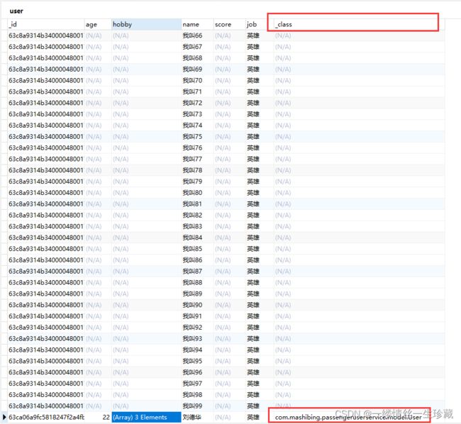The image size is (461, 424).
Task: Select the name cell 我叫95
Action: [197, 361]
